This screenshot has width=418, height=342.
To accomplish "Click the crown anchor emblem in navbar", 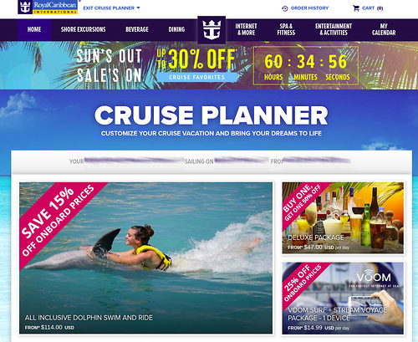I will click(x=212, y=30).
